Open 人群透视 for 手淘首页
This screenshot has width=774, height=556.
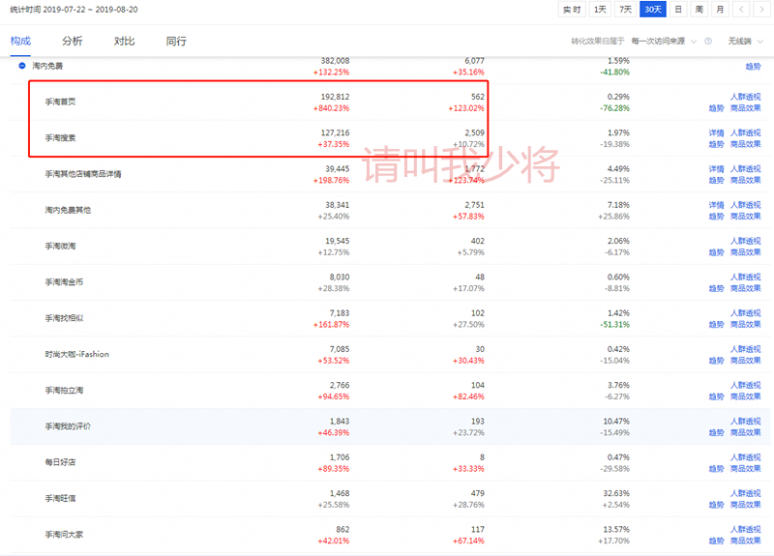[x=745, y=97]
